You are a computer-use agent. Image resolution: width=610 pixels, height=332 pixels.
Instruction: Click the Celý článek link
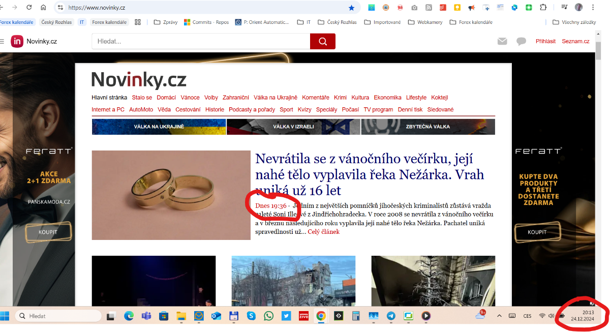pyautogui.click(x=324, y=232)
